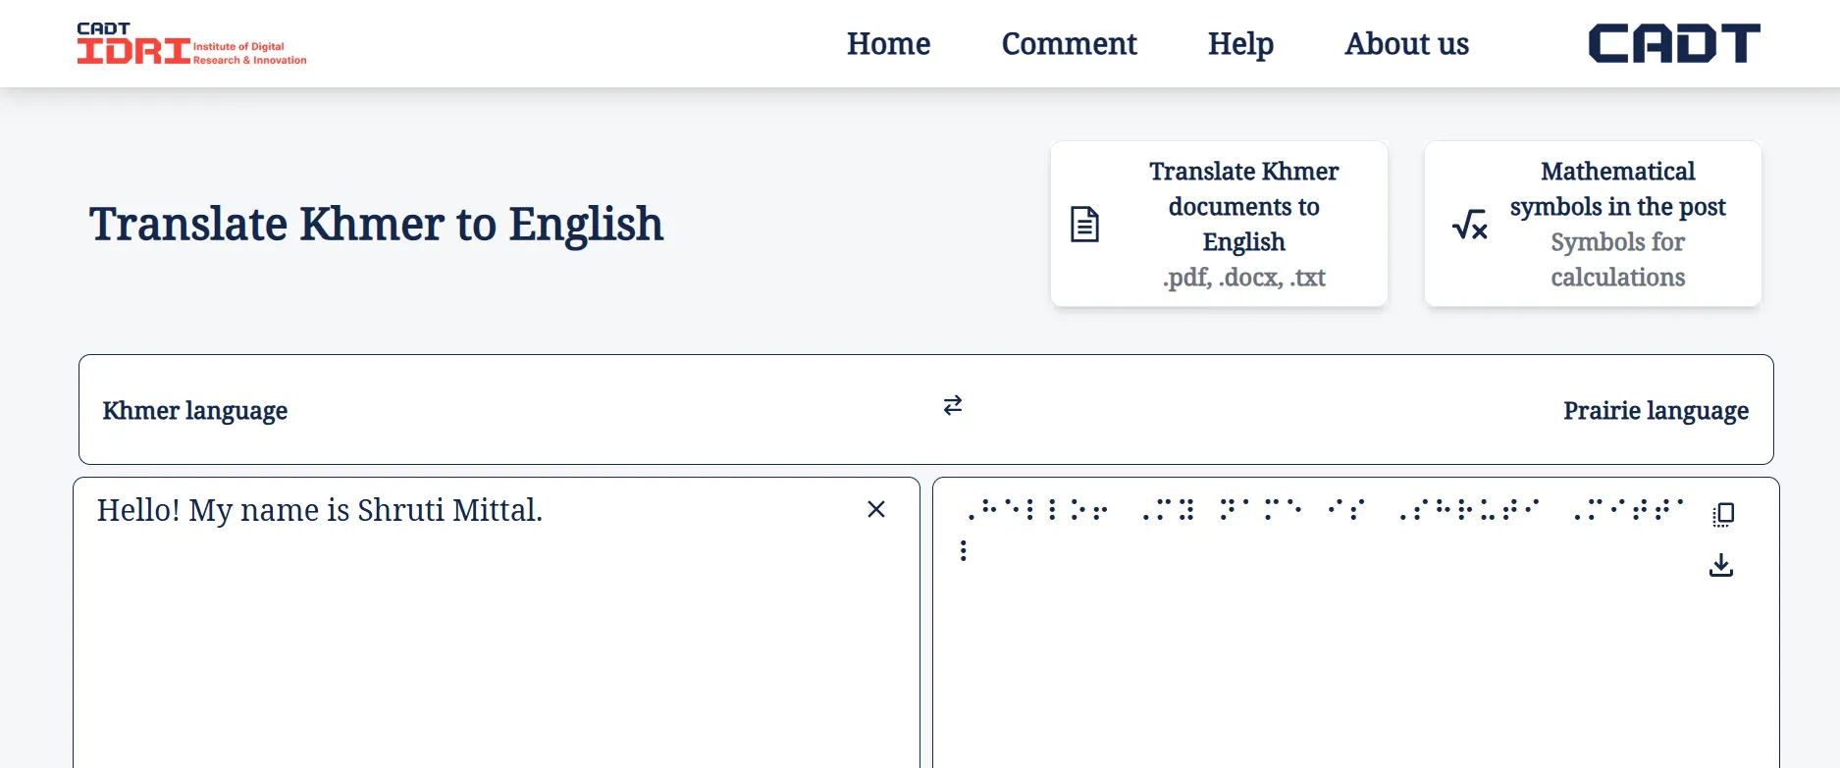Open Mathematical symbols in the post
Viewport: 1840px width, 768px height.
pos(1617,189)
